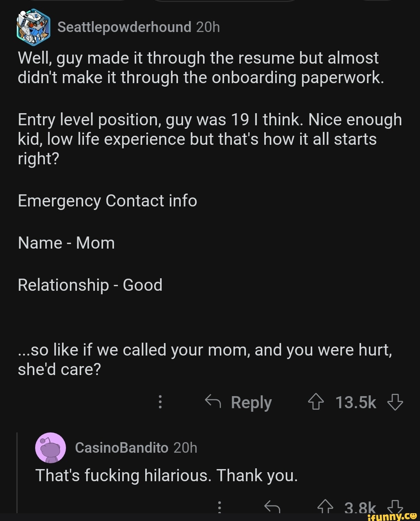Click the 20h timestamp on CasinoBandito's reply
The height and width of the screenshot is (521, 420).
click(x=185, y=448)
